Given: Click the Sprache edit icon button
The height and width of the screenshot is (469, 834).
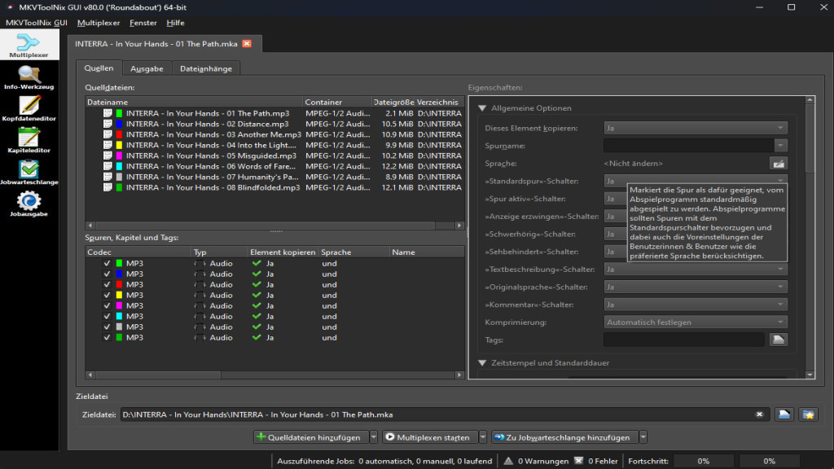Looking at the screenshot, I should click(x=779, y=164).
